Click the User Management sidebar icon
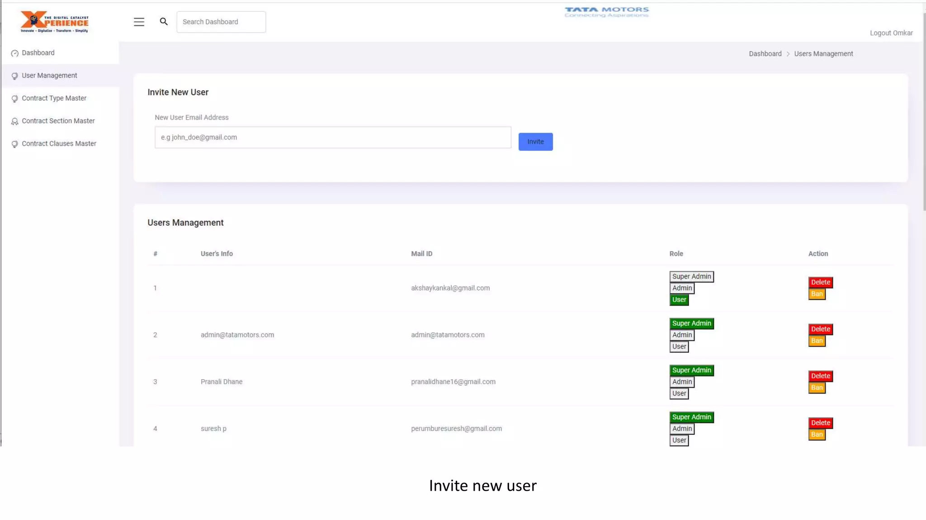 pyautogui.click(x=15, y=76)
